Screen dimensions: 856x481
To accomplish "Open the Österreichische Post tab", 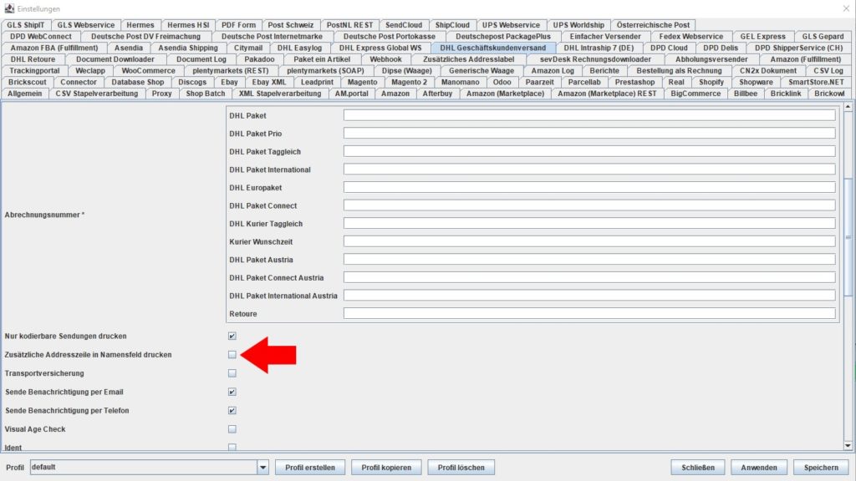I will coord(653,25).
